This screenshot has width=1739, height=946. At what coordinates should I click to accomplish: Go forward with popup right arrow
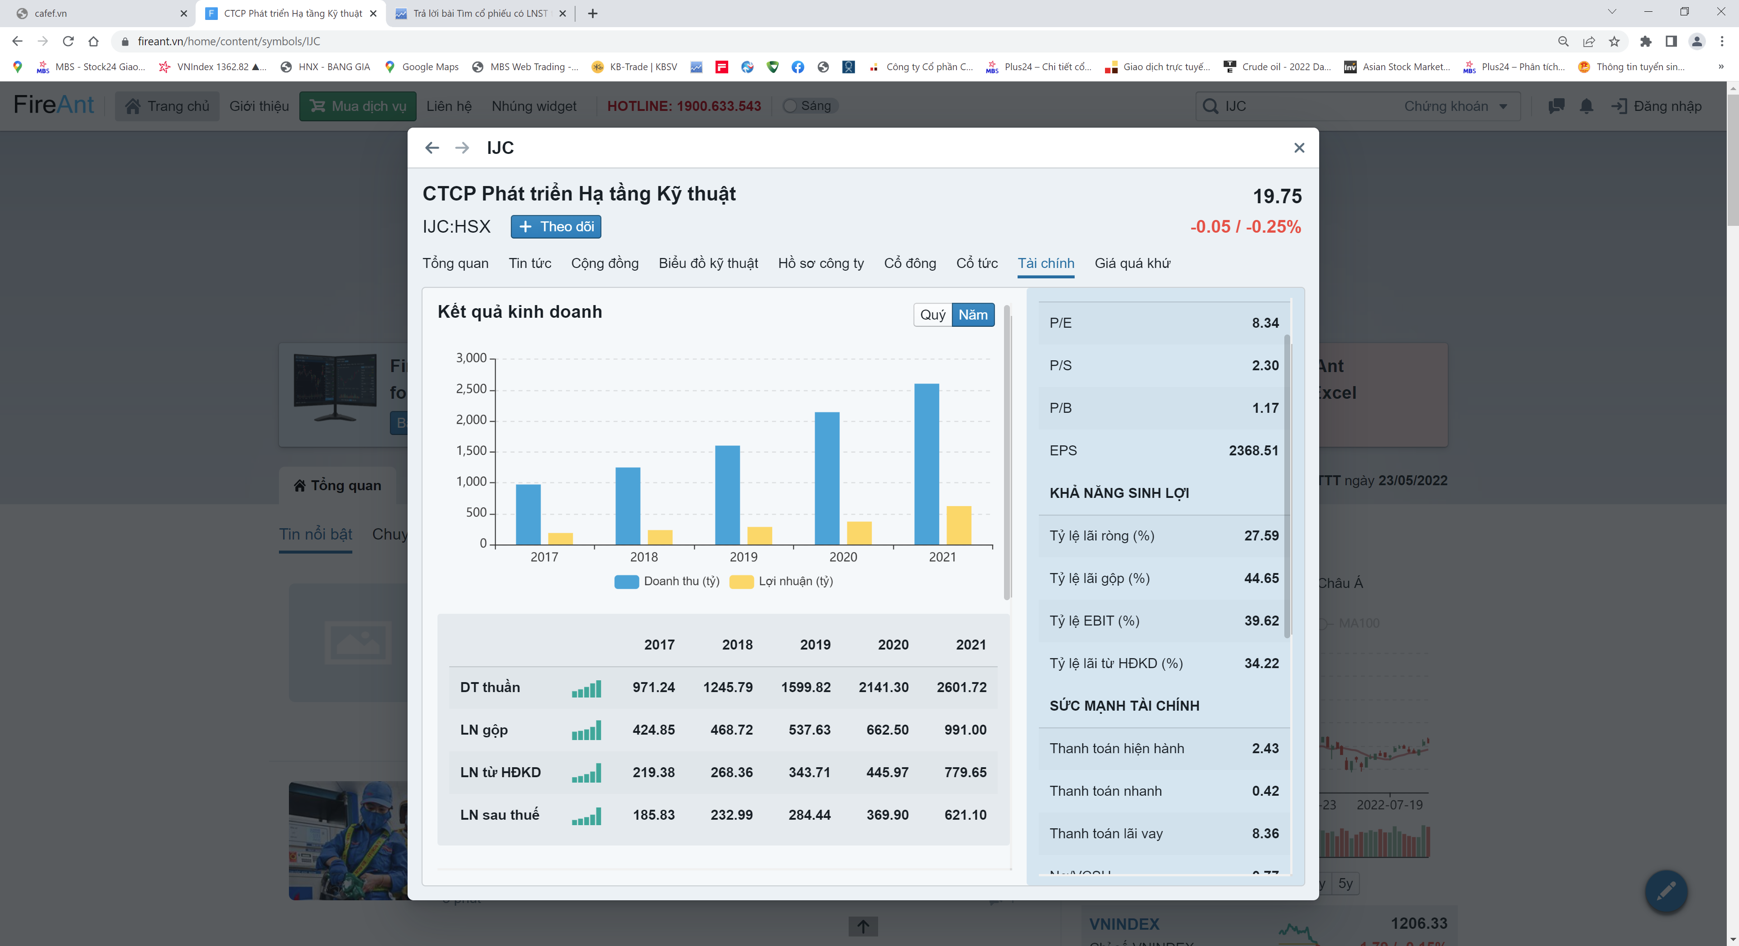coord(462,148)
